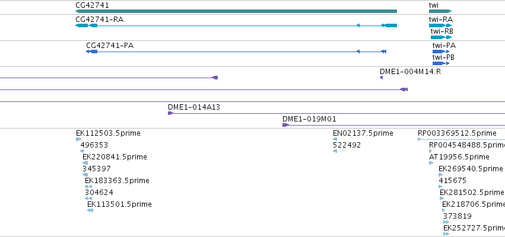
Task: Click the 496353 feature label
Action: click(x=94, y=145)
